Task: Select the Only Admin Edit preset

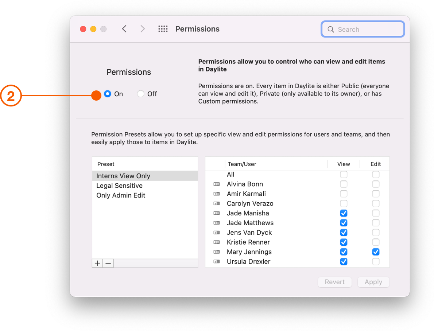Action: [x=121, y=195]
